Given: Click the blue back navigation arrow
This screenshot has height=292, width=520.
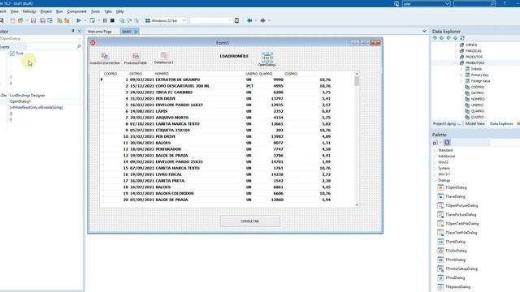Looking at the screenshot, I should pyautogui.click(x=249, y=20).
